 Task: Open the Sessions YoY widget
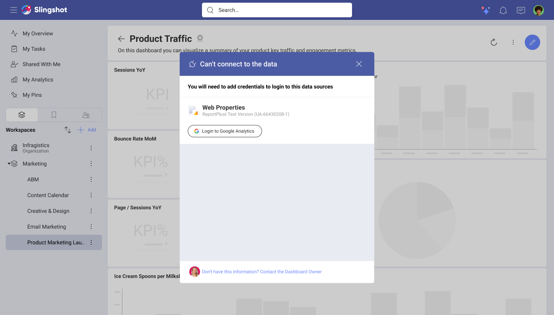(144, 95)
